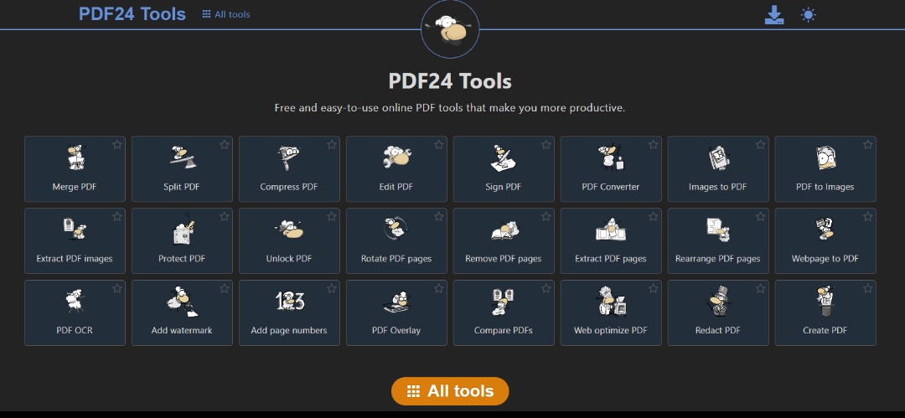Favorite Unlock PDF with its star
905x418 pixels.
[x=331, y=216]
